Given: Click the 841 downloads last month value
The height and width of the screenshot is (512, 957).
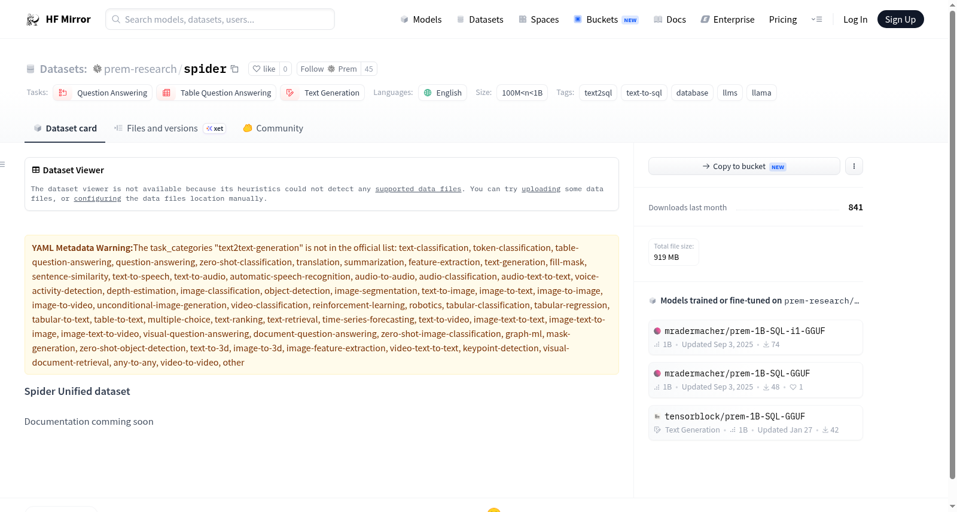Looking at the screenshot, I should click(x=856, y=207).
